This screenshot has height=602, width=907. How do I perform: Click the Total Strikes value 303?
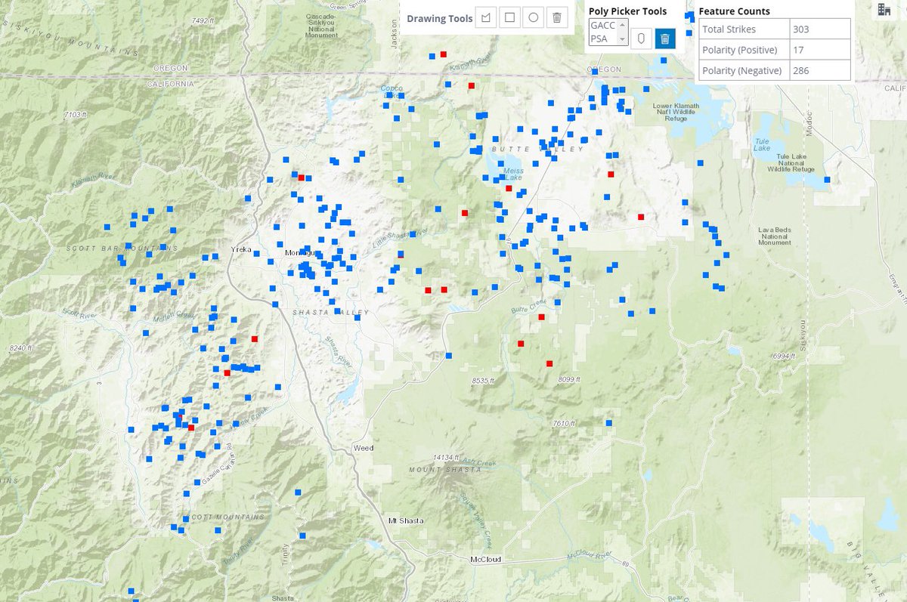pos(820,29)
